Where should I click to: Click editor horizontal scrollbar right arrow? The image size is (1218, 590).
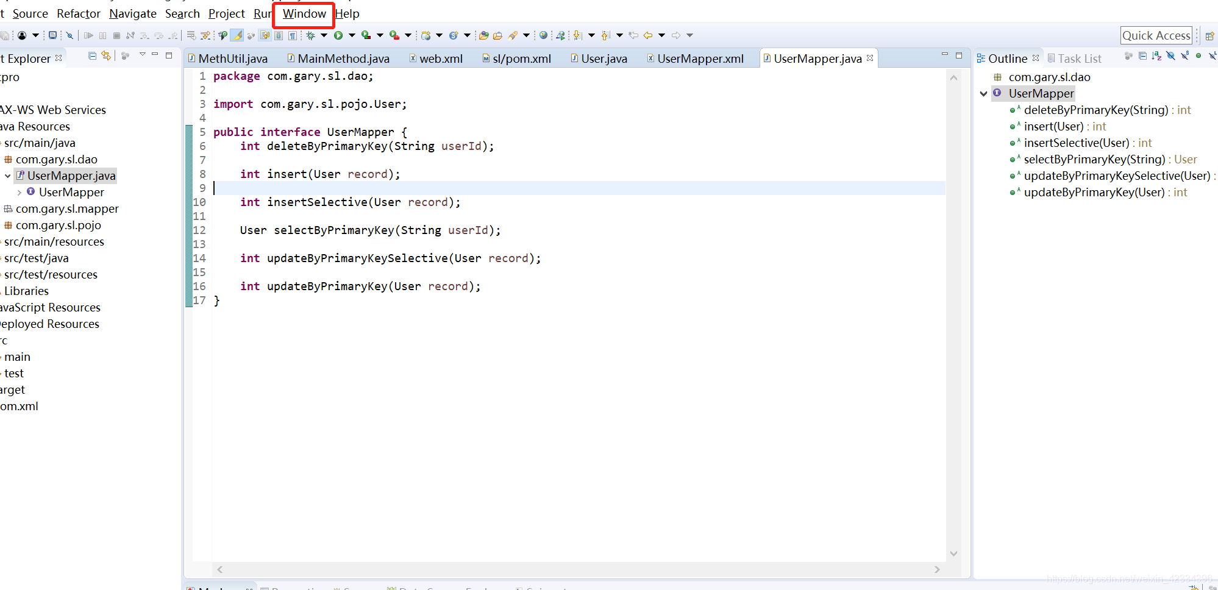(x=937, y=569)
